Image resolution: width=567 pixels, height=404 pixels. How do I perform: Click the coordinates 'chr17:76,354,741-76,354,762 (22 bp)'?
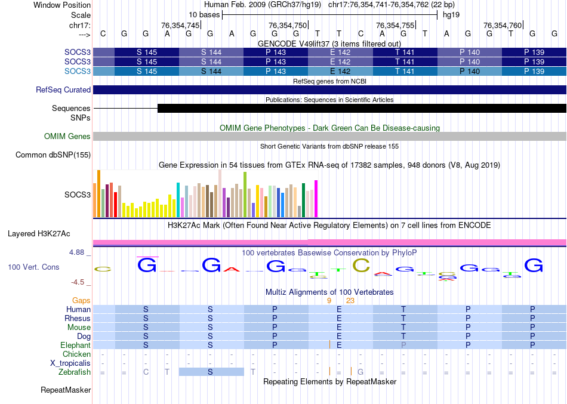click(392, 5)
